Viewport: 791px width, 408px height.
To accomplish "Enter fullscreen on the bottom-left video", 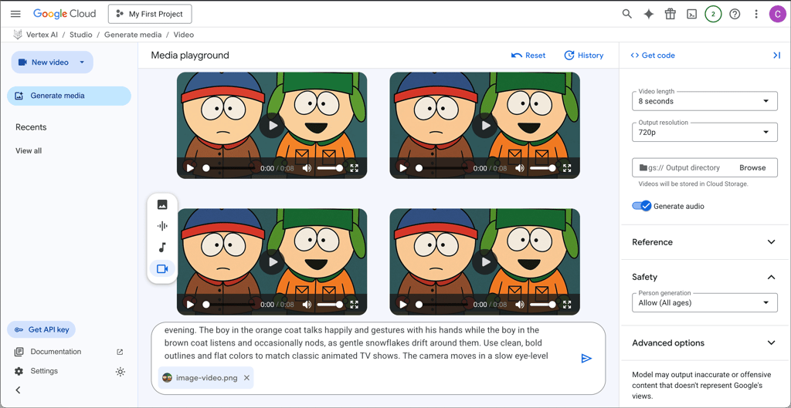I will tap(354, 305).
